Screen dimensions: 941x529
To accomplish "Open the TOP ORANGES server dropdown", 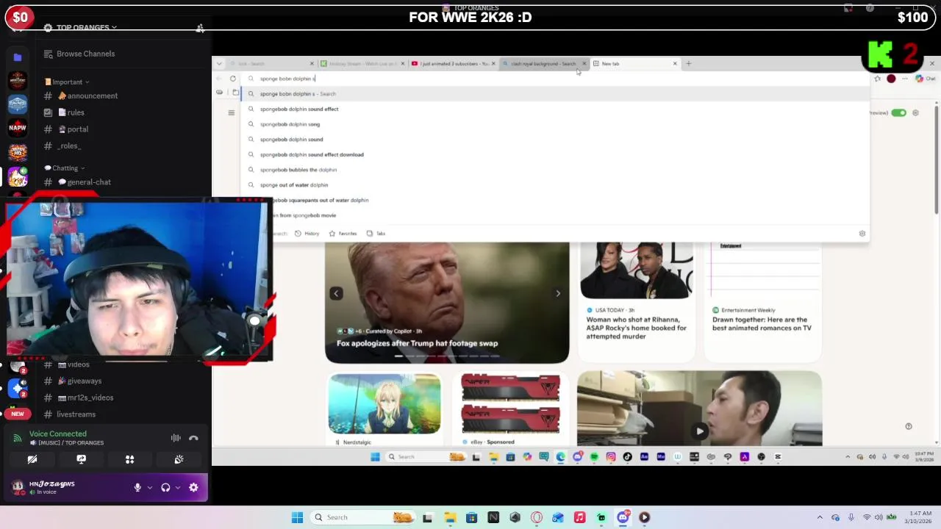I will click(x=87, y=28).
